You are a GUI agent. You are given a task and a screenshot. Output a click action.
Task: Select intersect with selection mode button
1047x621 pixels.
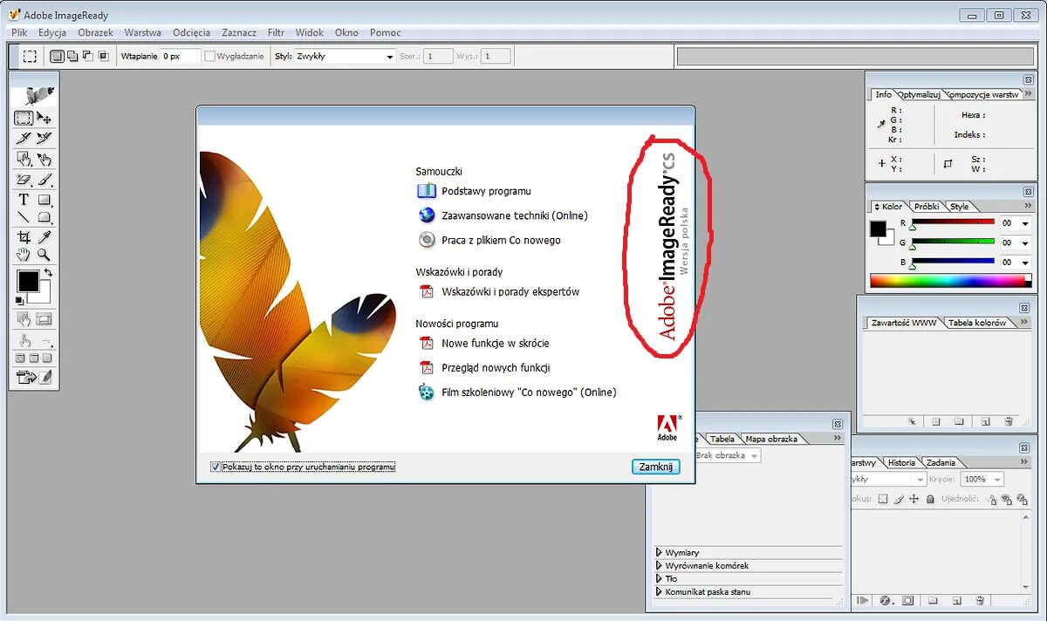click(104, 56)
